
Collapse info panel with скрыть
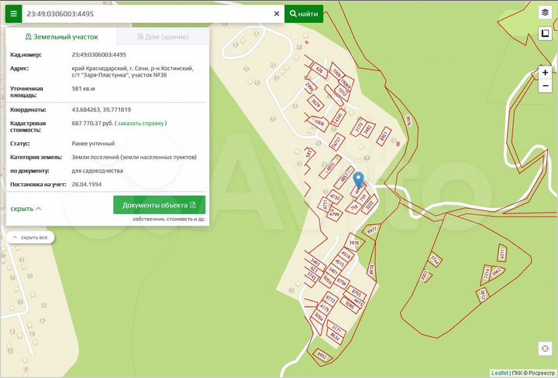[26, 209]
